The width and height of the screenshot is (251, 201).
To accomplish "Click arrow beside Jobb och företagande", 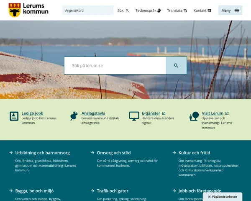I will [x=174, y=191].
